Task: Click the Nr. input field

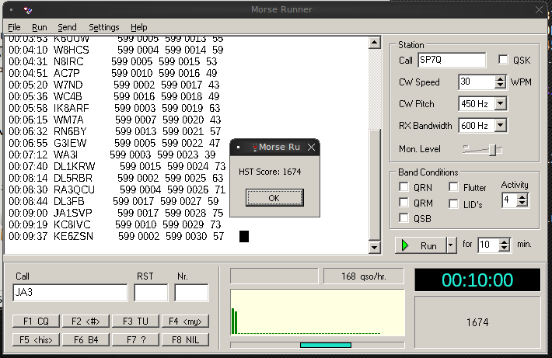Action: coord(191,293)
